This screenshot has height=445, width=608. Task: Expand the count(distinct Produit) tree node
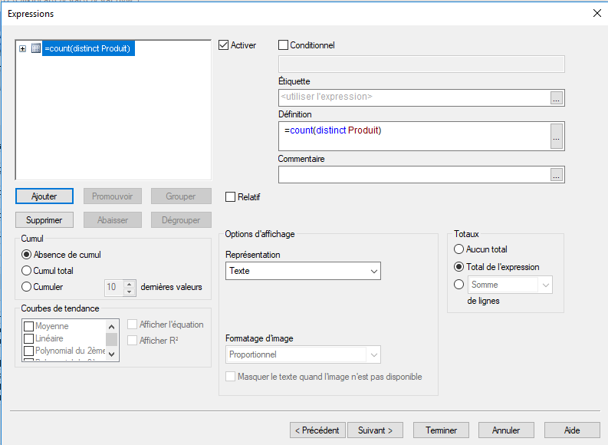[x=23, y=48]
